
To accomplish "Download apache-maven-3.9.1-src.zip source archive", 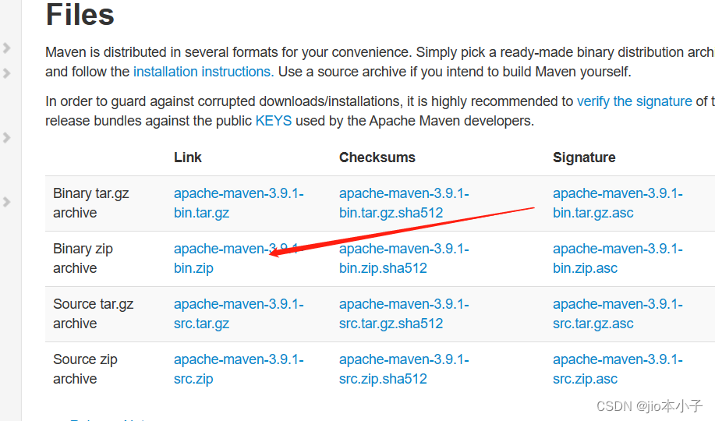I will tap(239, 369).
